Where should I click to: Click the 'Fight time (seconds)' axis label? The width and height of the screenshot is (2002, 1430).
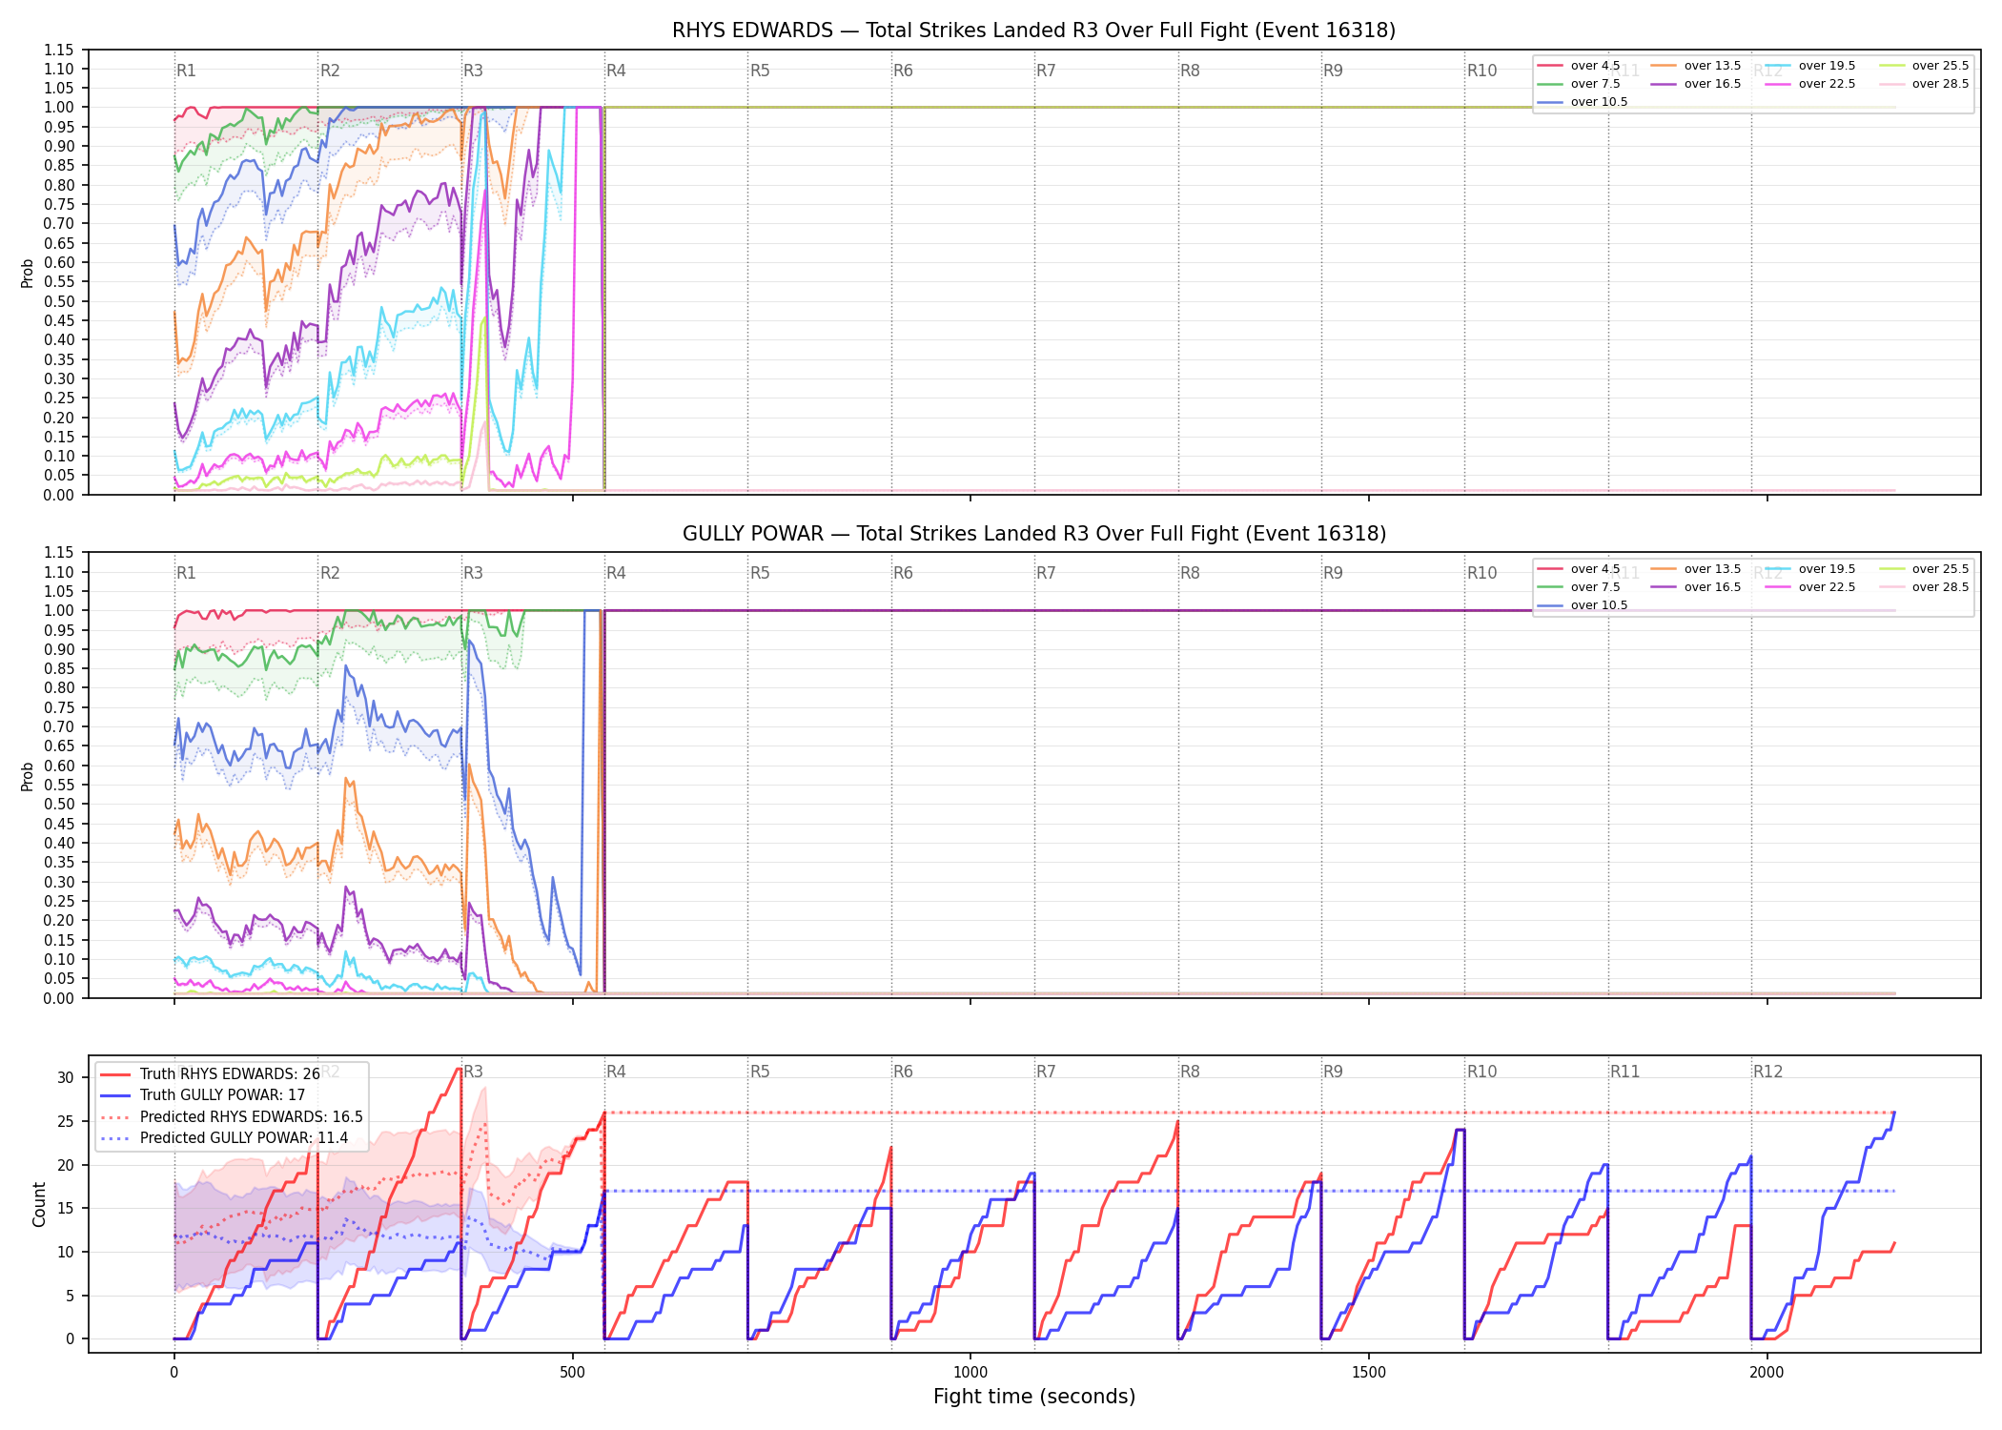1034,1397
